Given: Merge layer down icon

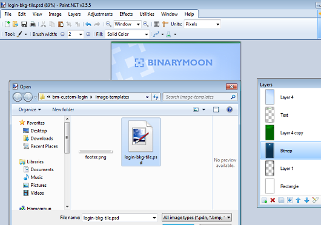Looking at the screenshot, I should [x=290, y=200].
